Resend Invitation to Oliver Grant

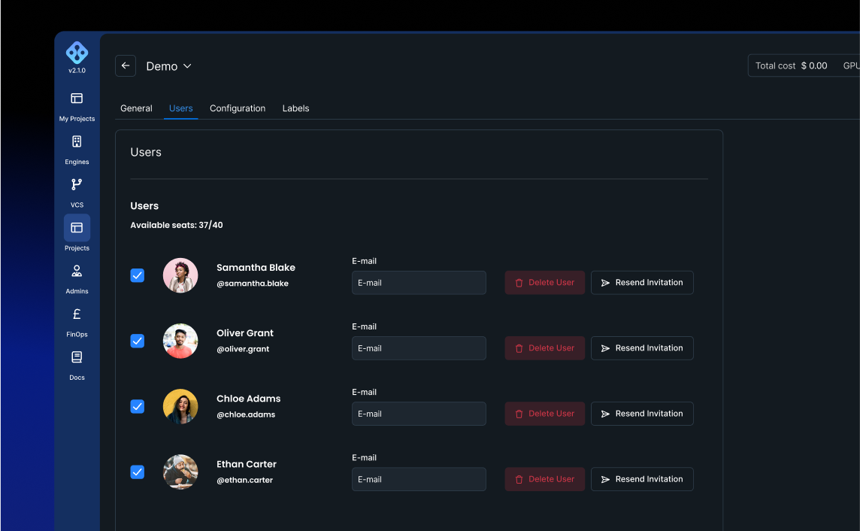tap(642, 348)
